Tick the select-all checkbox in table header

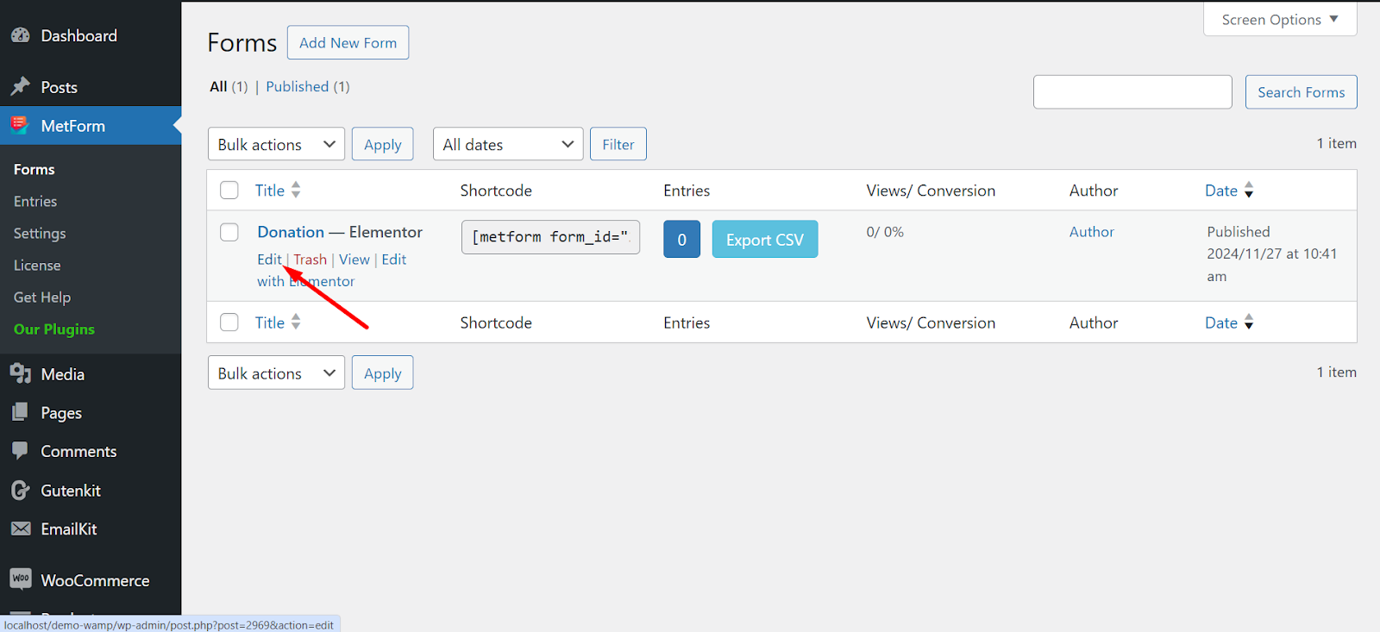[229, 191]
